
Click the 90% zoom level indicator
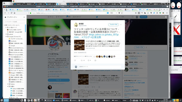click(111, 13)
